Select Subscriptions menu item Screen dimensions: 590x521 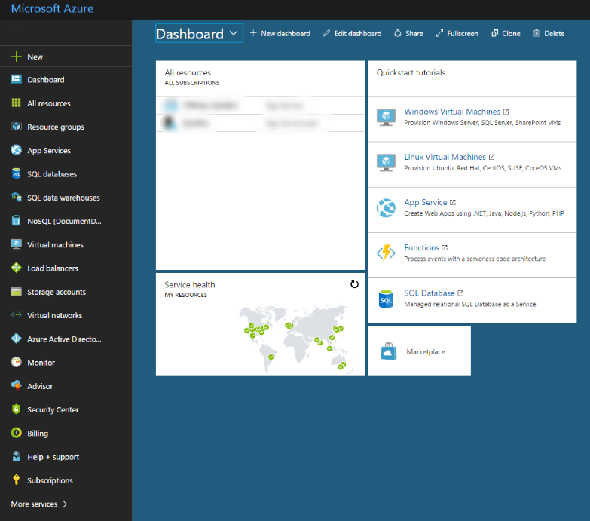(x=50, y=480)
